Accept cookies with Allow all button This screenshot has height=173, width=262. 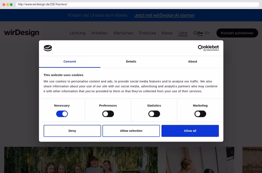(x=190, y=131)
